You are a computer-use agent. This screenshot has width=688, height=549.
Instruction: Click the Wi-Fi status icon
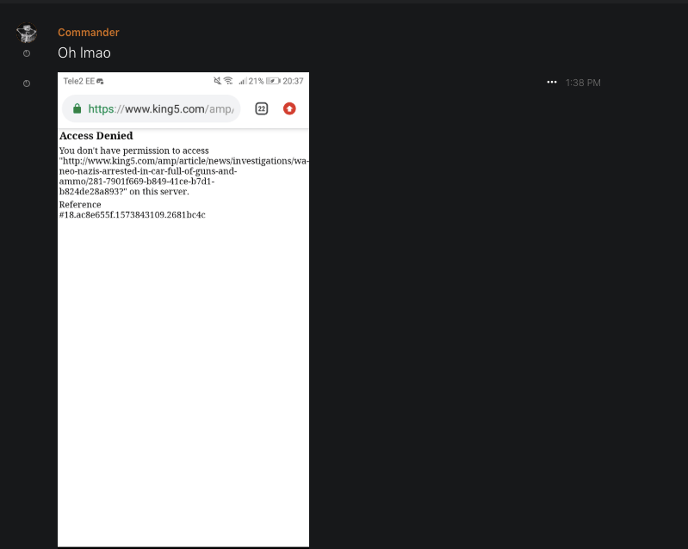tap(228, 81)
